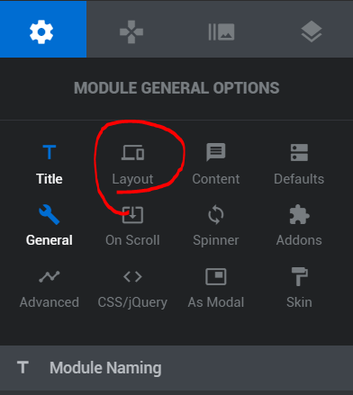Open the Addons puzzle icon
Image resolution: width=353 pixels, height=395 pixels.
[x=299, y=214]
